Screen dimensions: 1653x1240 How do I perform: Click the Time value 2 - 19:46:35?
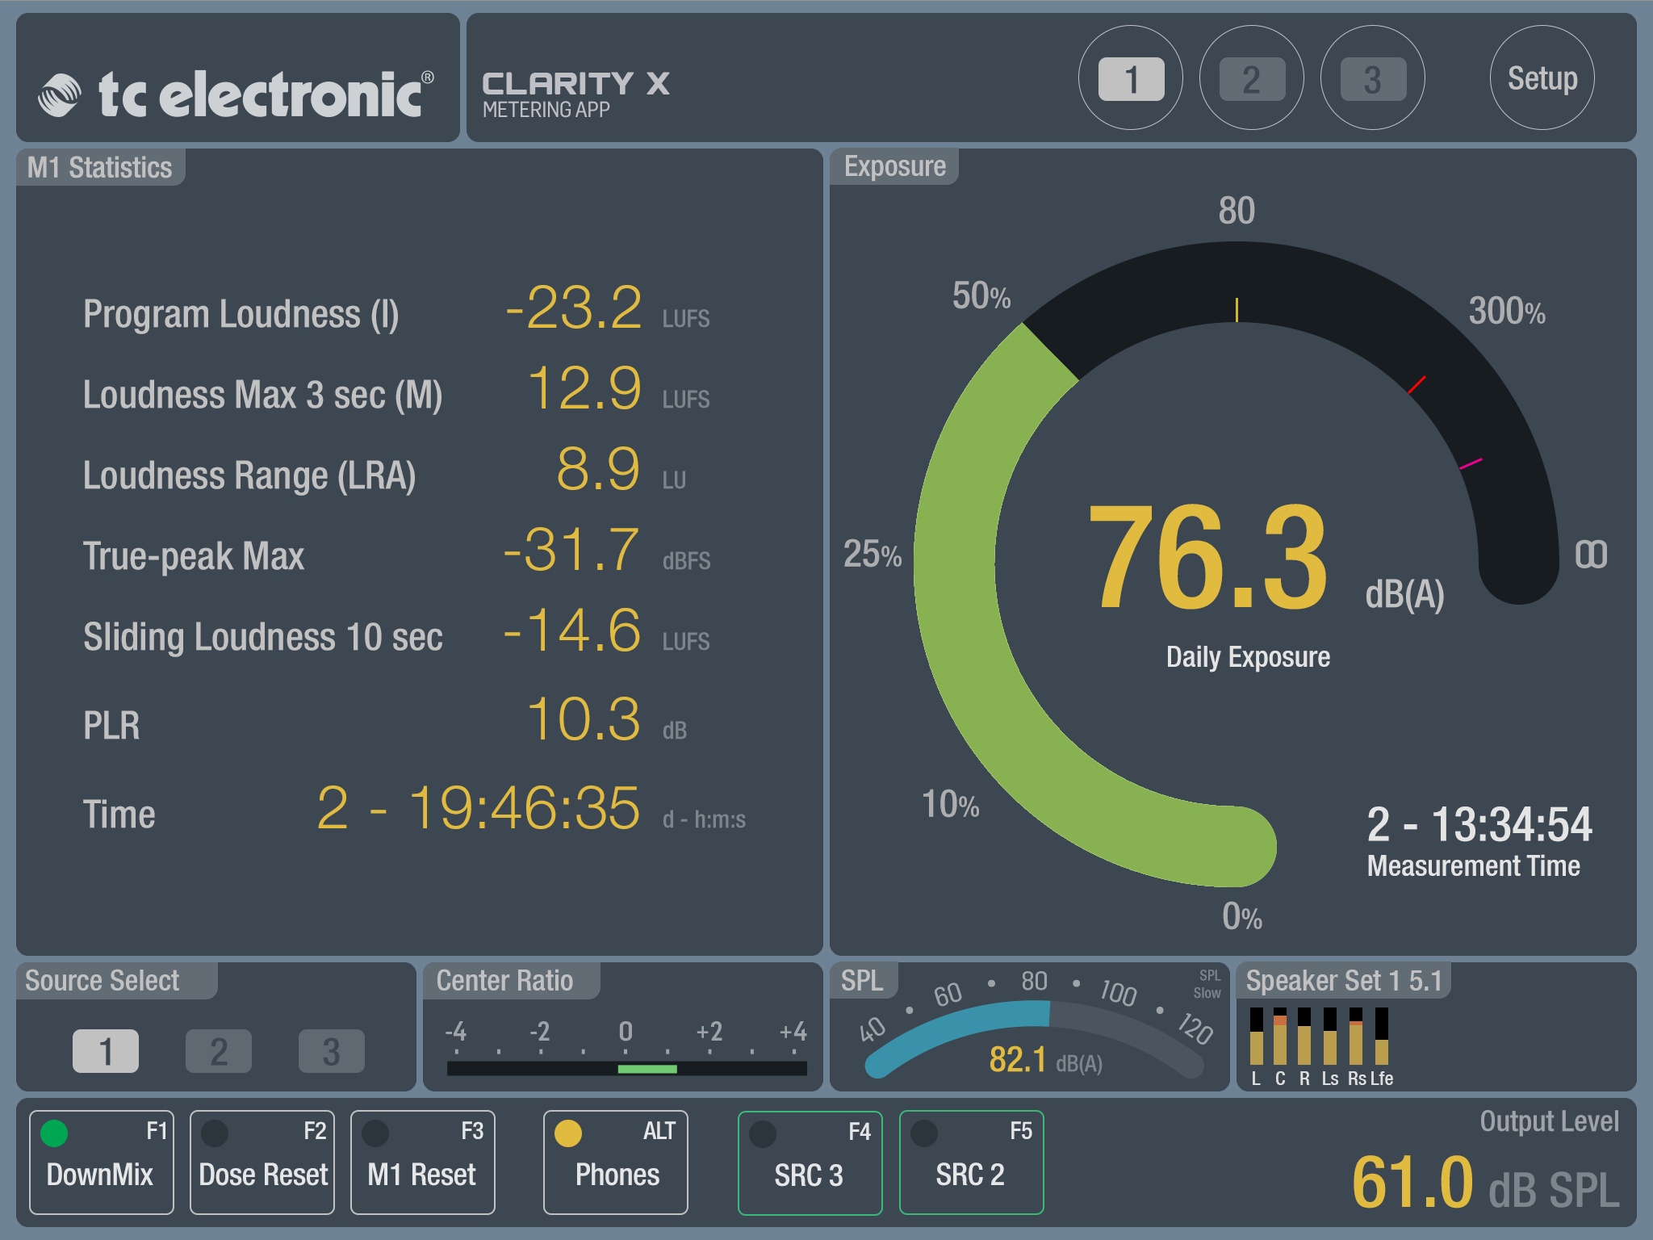[x=479, y=808]
